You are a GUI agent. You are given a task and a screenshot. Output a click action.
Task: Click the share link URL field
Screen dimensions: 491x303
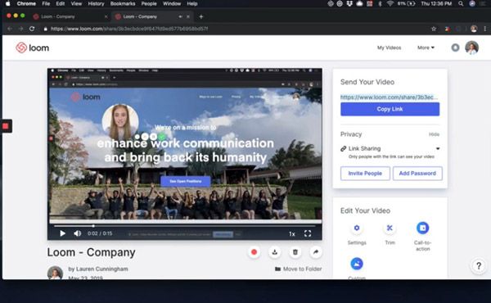pyautogui.click(x=390, y=97)
